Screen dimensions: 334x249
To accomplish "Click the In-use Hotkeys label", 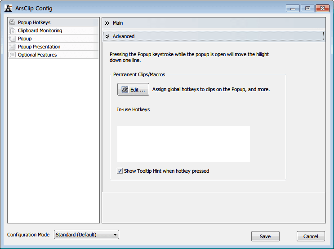I will click(134, 109).
